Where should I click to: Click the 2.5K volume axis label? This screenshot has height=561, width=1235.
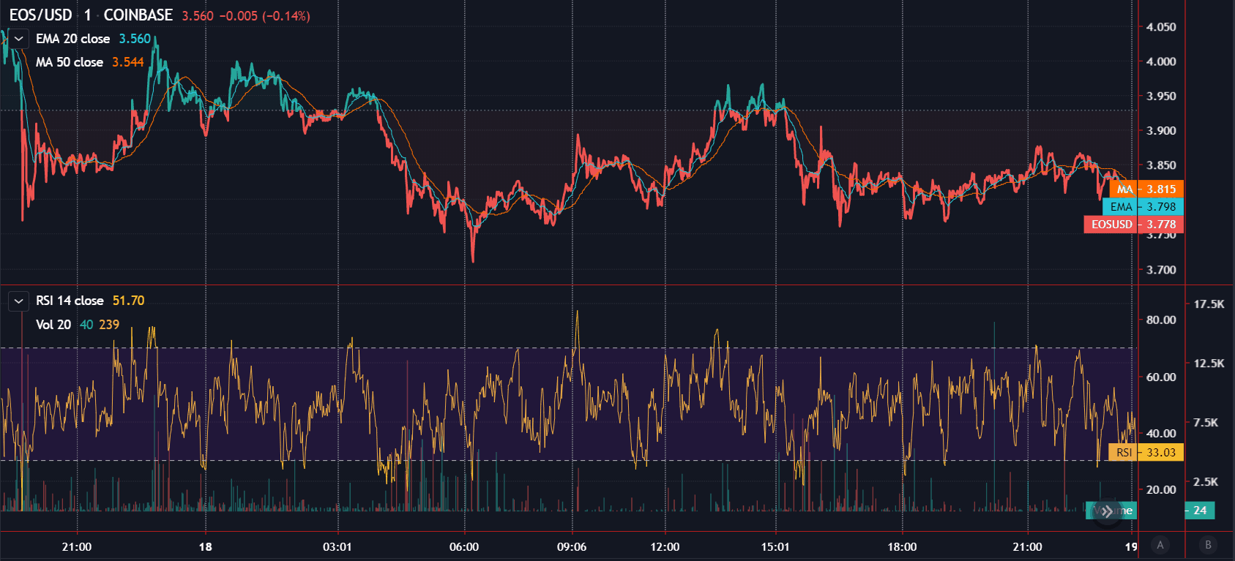pyautogui.click(x=1206, y=481)
